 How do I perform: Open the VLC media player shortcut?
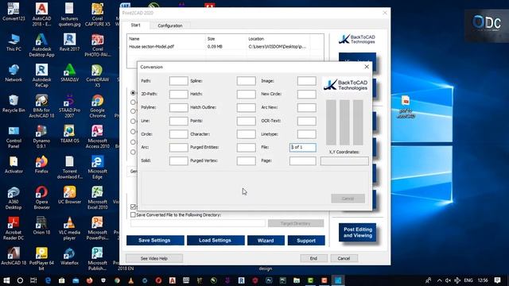(x=69, y=228)
